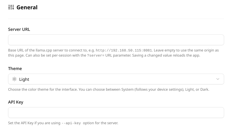Open the Theme combo box showing Light
The image size is (252, 129).
tap(116, 79)
